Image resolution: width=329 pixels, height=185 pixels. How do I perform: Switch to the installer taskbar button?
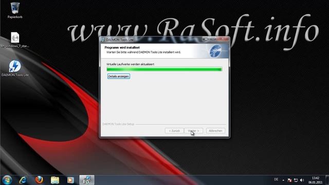point(87,180)
